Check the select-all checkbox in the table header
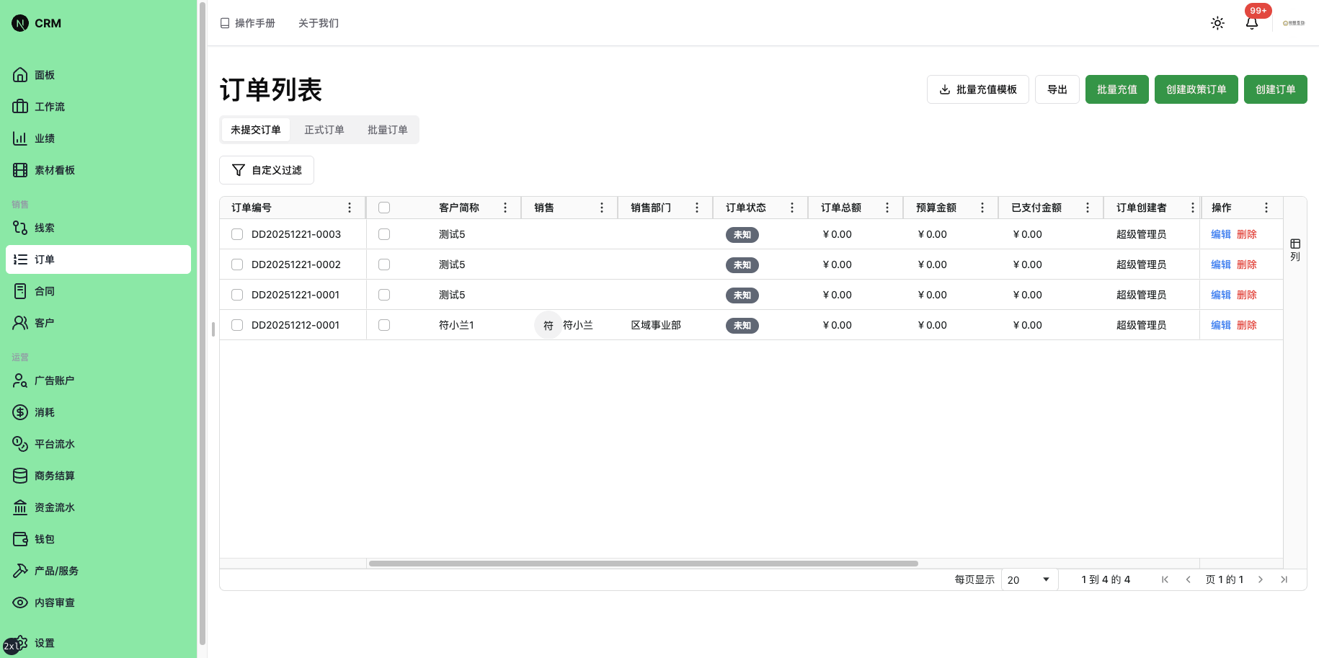Image resolution: width=1319 pixels, height=658 pixels. pyautogui.click(x=383, y=207)
